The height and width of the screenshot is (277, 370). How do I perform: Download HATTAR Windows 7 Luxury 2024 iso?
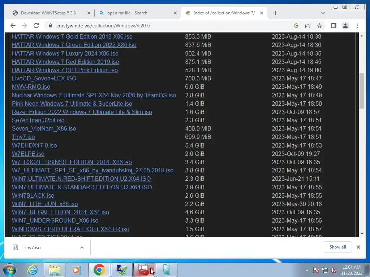65,53
